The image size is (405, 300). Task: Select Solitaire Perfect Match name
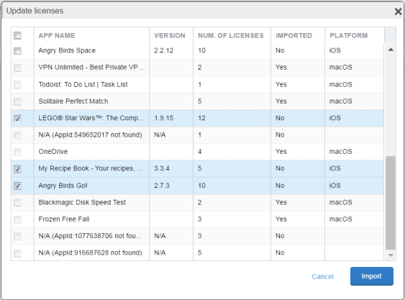point(73,101)
